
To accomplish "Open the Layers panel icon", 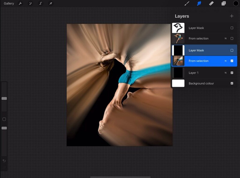I will point(223,3).
